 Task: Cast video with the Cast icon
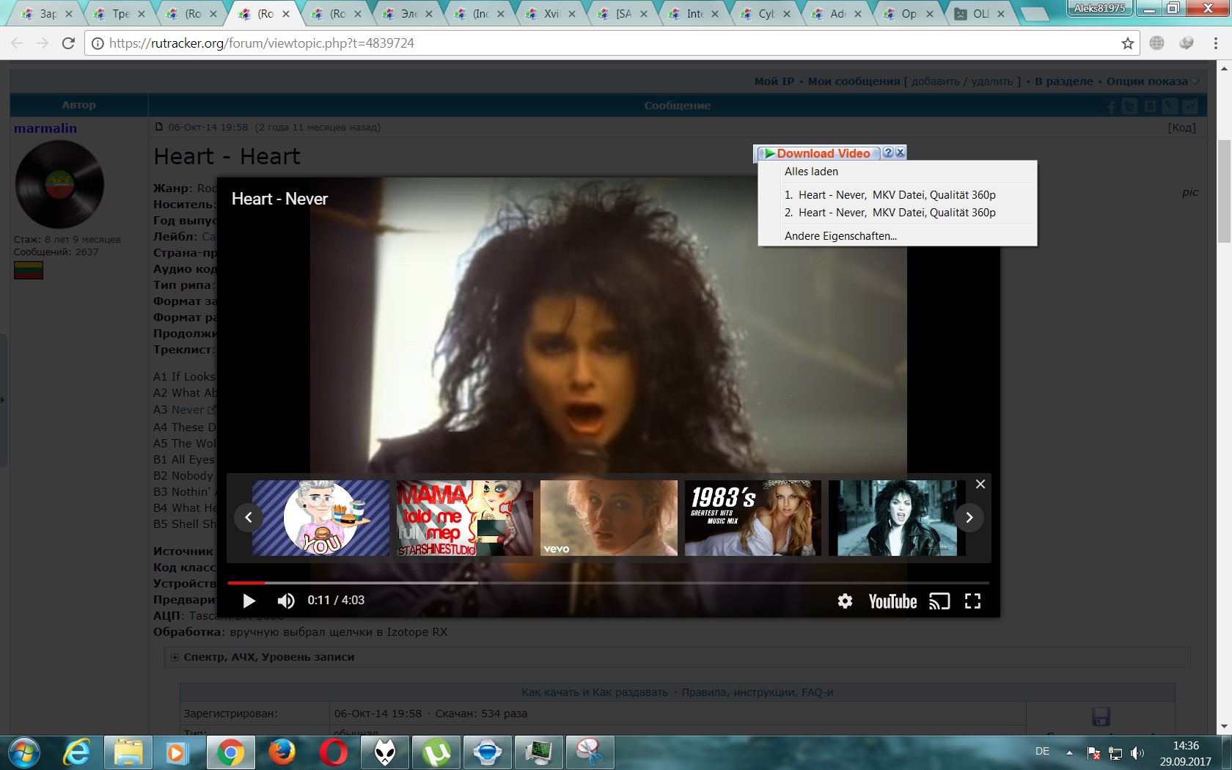[939, 601]
